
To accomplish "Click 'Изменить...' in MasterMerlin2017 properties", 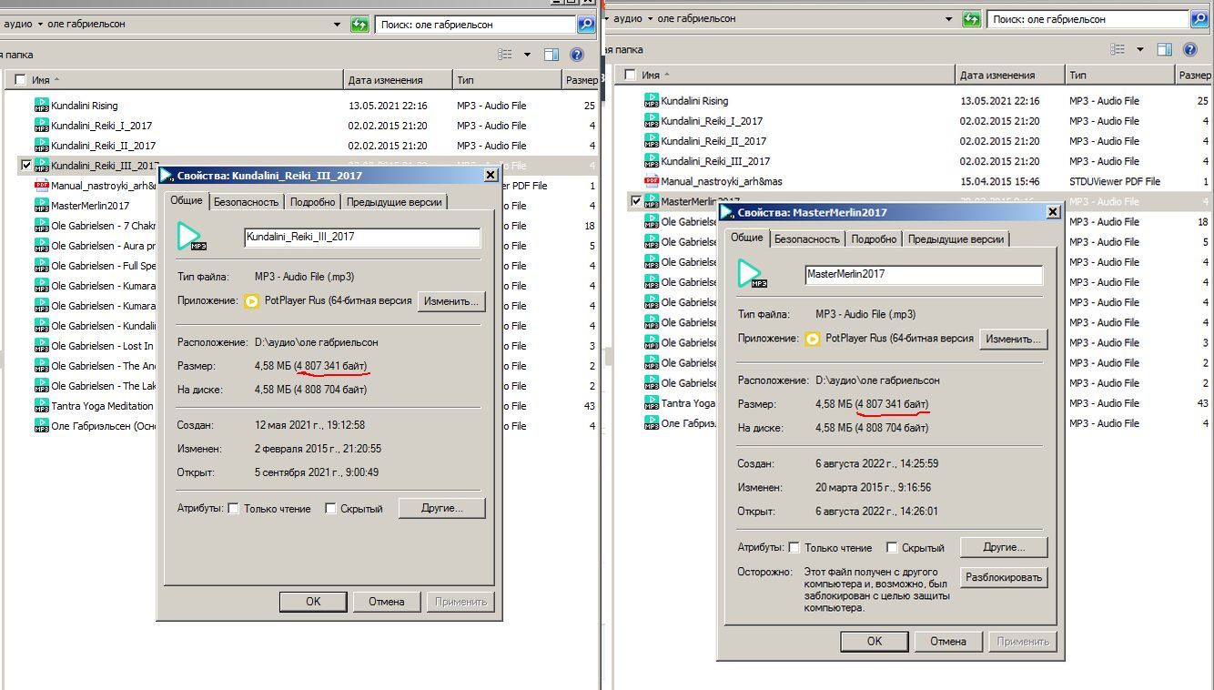I will [1013, 339].
